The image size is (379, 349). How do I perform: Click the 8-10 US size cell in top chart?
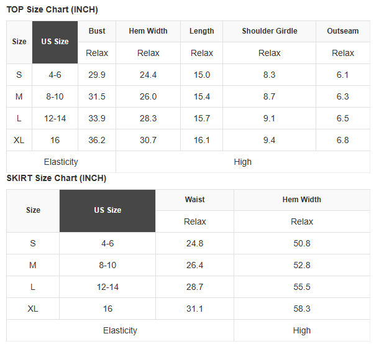point(55,96)
